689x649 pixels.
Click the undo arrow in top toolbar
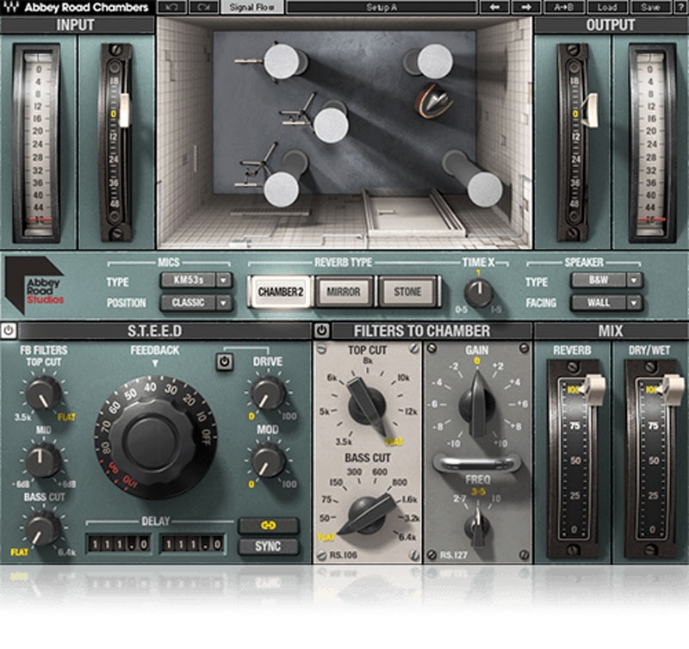[x=172, y=7]
